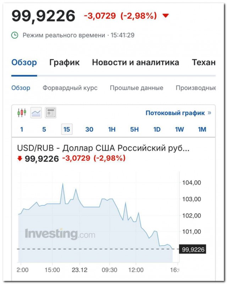This screenshot has width=227, height=284.
Task: Open Прошлые данные historical data link
Action: pos(137,88)
